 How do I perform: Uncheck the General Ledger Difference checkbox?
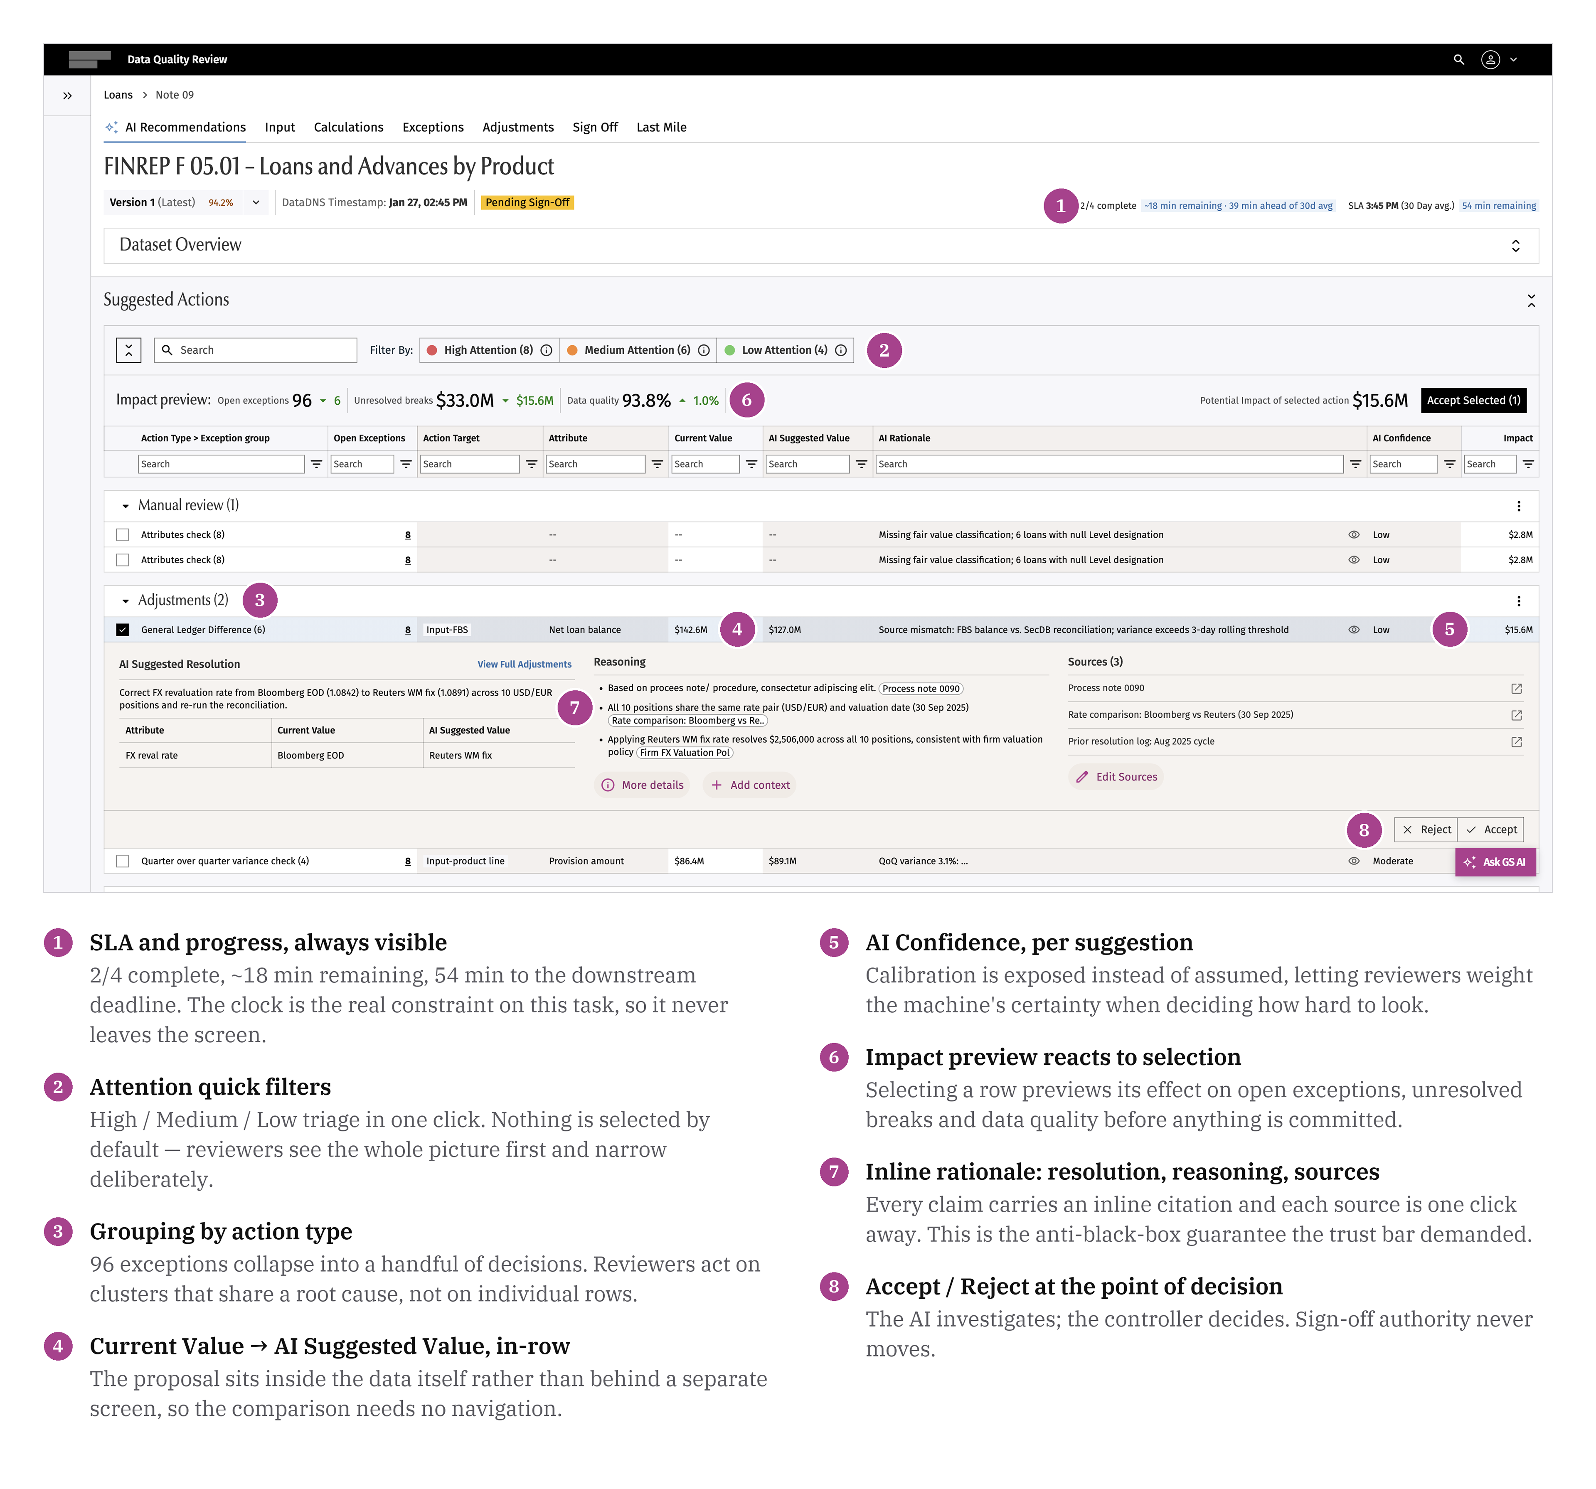pyautogui.click(x=122, y=629)
